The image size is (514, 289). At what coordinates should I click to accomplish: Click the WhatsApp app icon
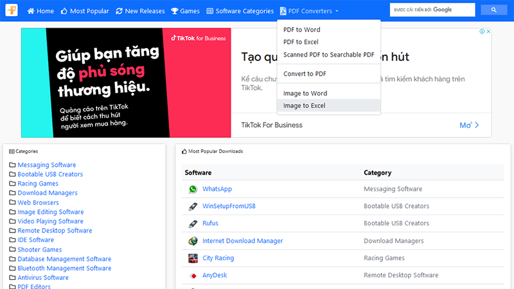193,189
